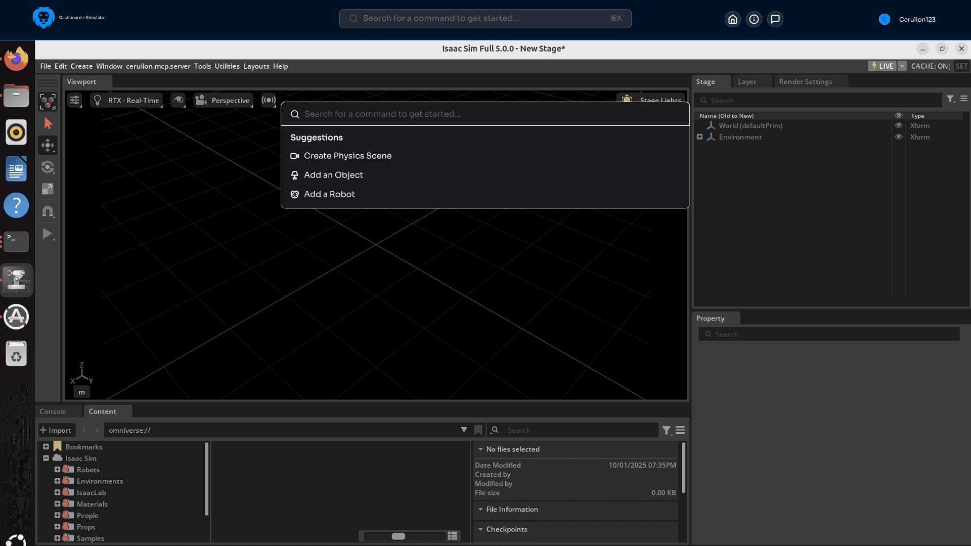The width and height of the screenshot is (971, 546).
Task: Open the chat feedback icon
Action: (x=775, y=19)
